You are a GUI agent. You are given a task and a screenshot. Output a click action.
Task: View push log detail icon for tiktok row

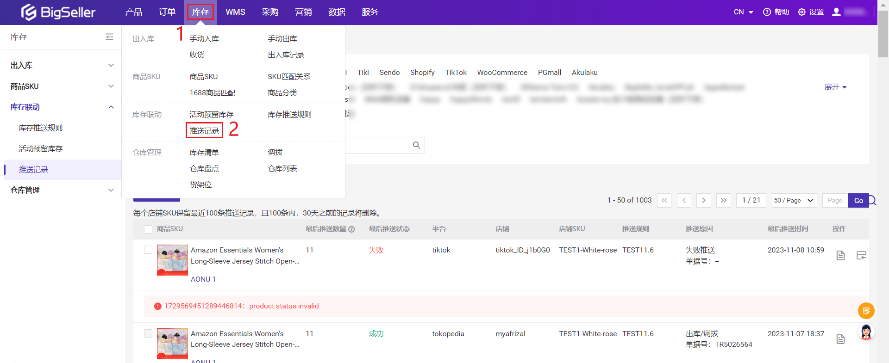click(841, 255)
